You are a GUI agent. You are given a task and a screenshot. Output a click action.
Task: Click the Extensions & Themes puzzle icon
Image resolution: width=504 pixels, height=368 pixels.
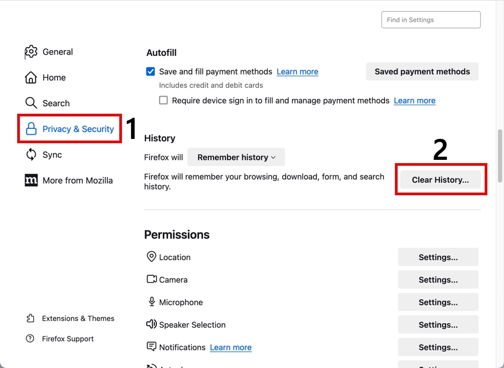pos(31,318)
